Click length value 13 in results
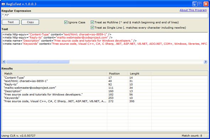 pyautogui.click(x=131, y=91)
